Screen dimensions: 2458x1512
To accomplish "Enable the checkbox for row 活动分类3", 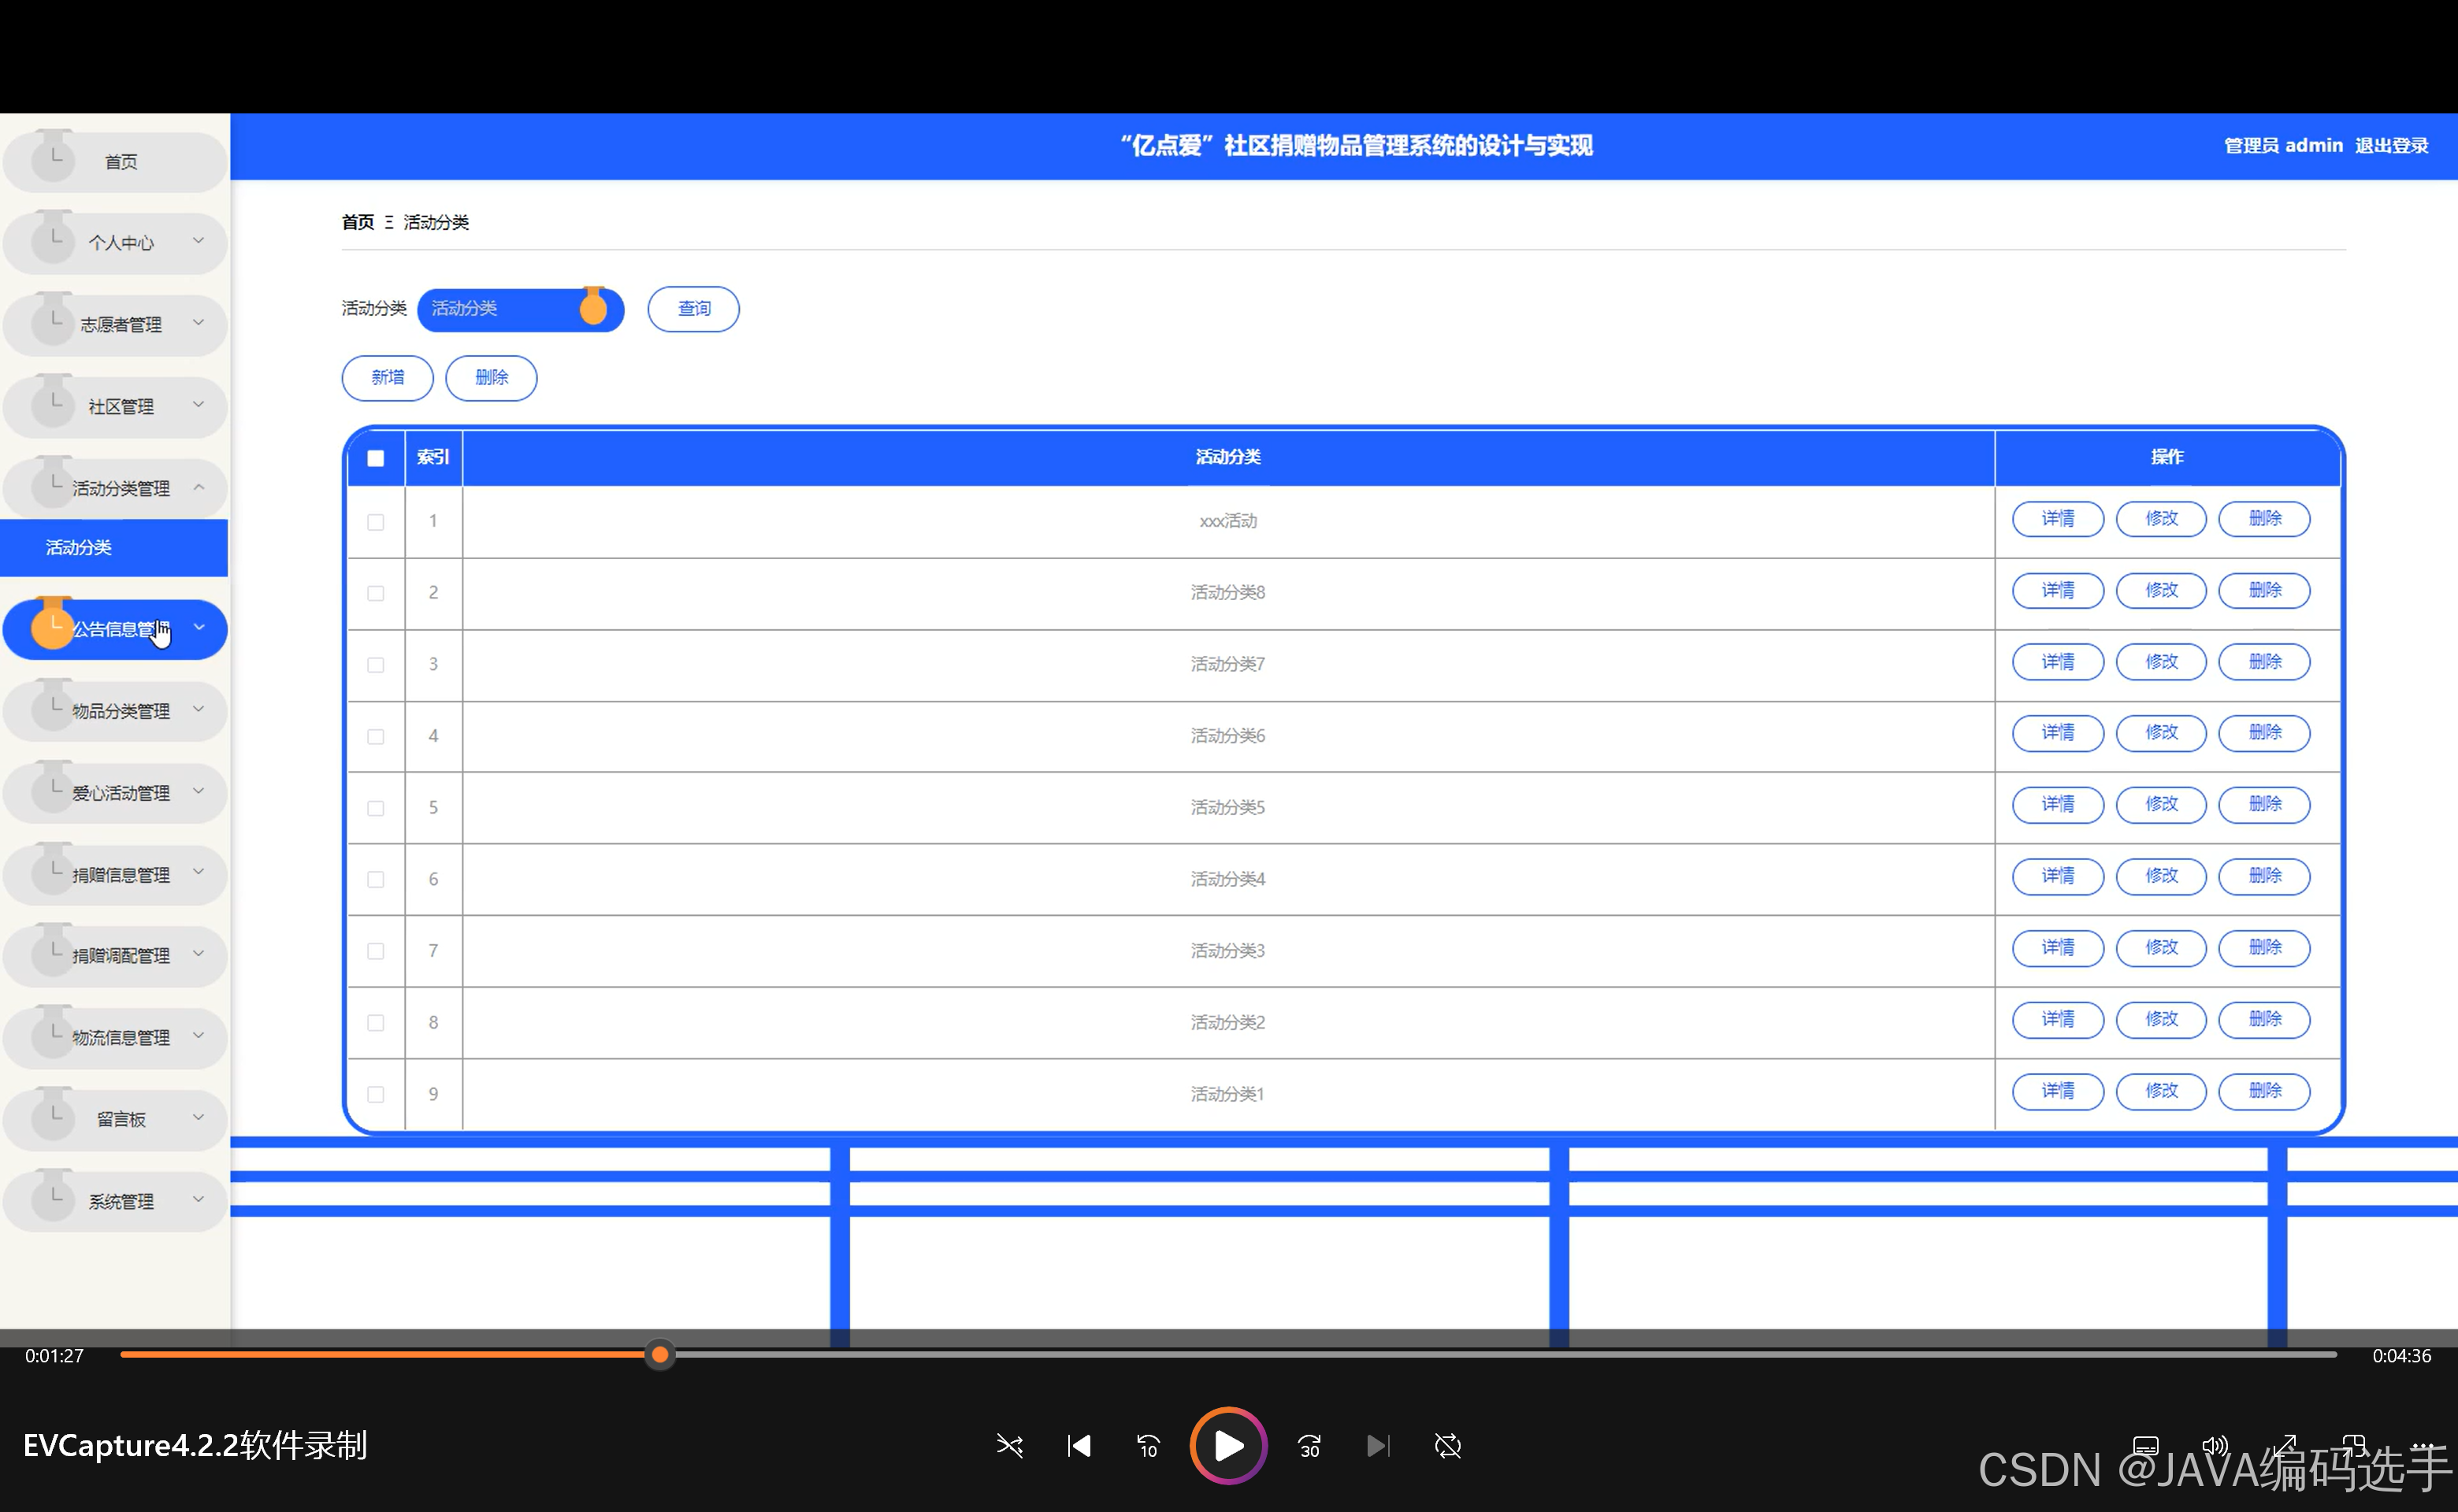I will 376,951.
